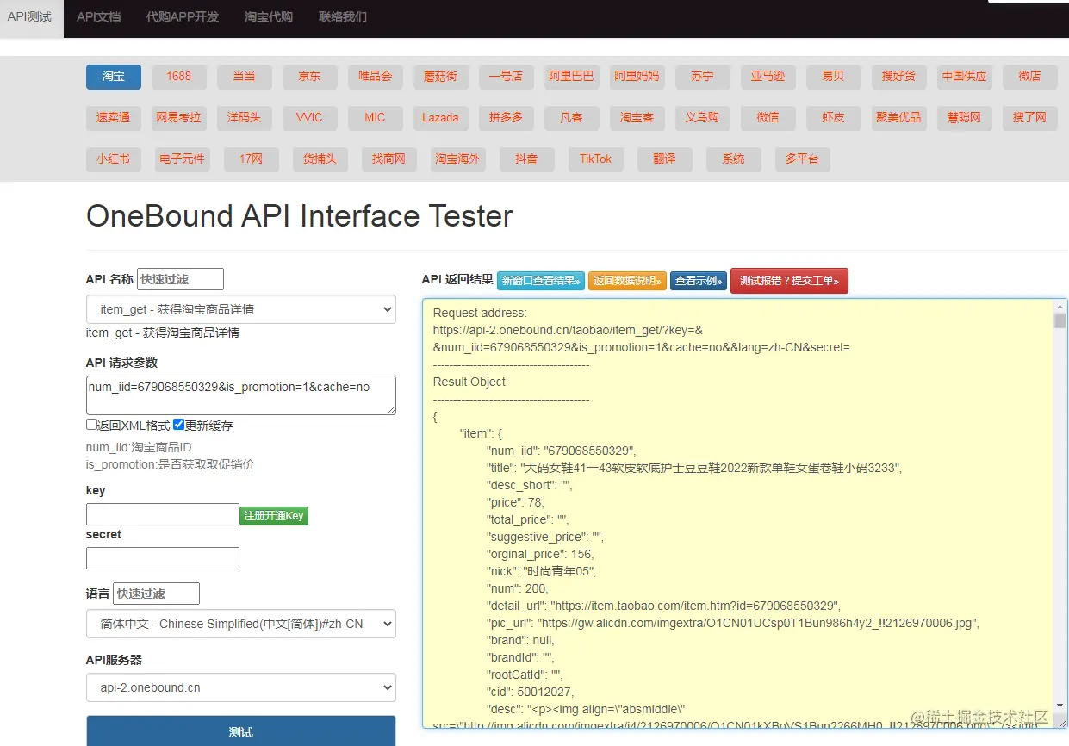Open the 简体中文 language dropdown
This screenshot has width=1069, height=746.
point(241,624)
